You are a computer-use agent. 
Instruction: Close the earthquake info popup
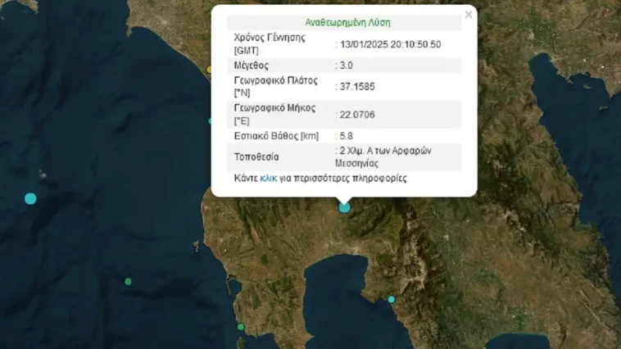[469, 15]
